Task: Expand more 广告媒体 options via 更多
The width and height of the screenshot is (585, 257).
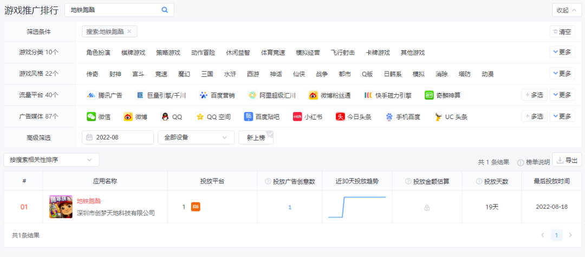Action: (x=562, y=117)
